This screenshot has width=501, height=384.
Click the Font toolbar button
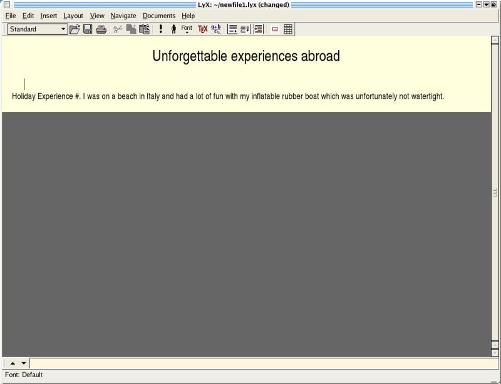(187, 29)
